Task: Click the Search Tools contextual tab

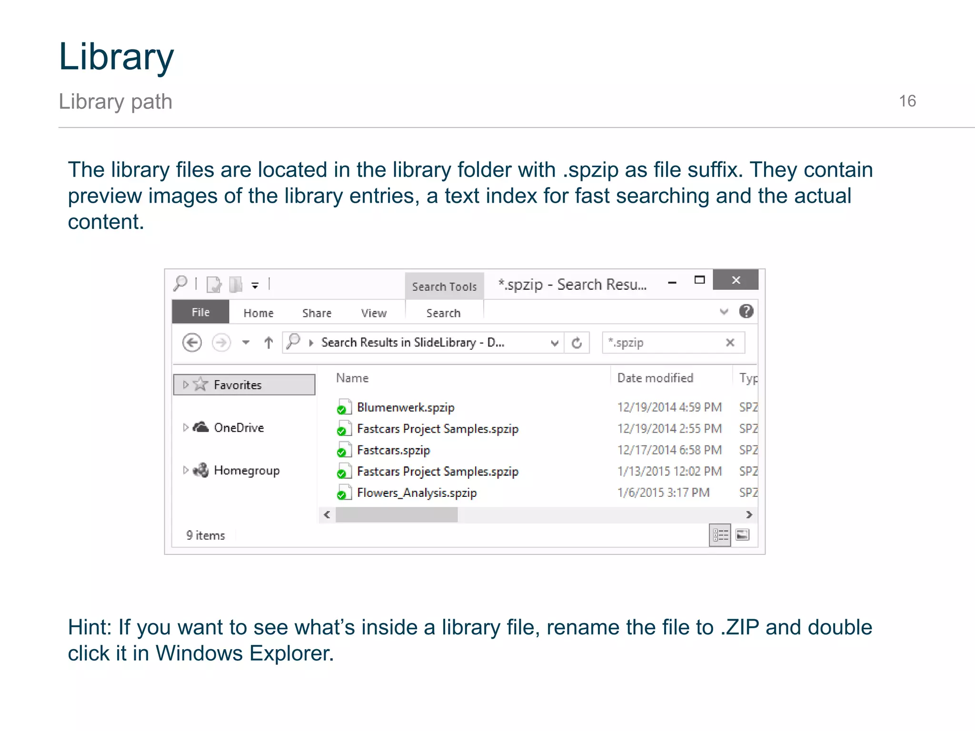Action: [444, 286]
